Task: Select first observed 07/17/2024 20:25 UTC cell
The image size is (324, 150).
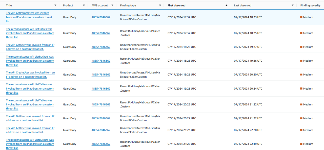Action: [182, 104]
